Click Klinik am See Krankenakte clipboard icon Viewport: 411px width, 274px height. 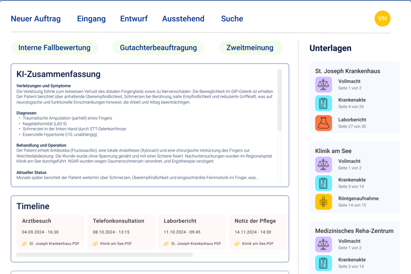pos(323,183)
